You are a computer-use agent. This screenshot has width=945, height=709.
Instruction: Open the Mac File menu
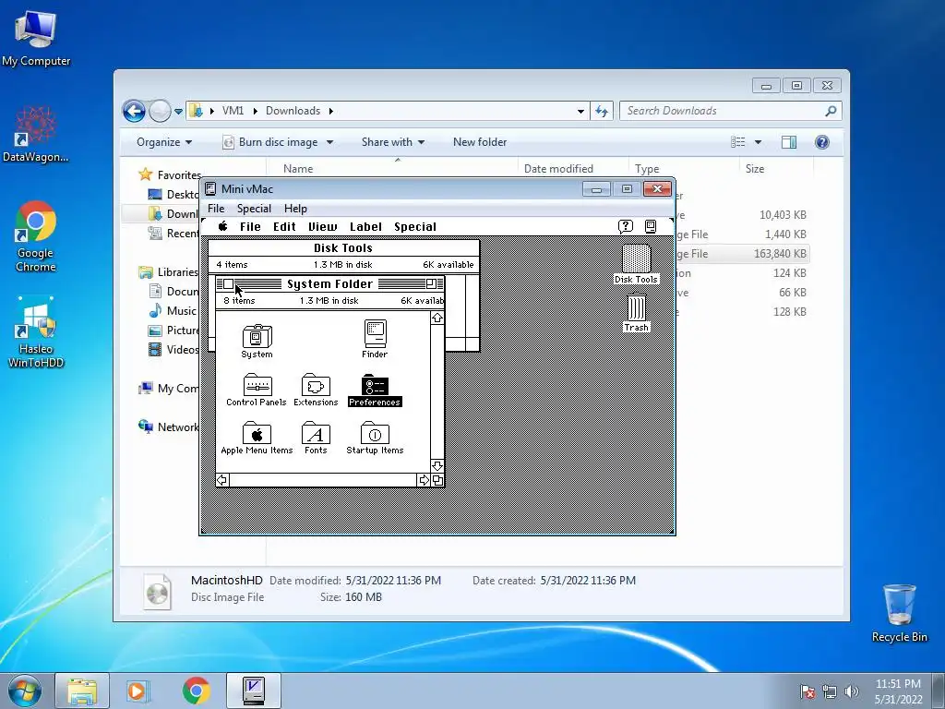[x=250, y=227]
